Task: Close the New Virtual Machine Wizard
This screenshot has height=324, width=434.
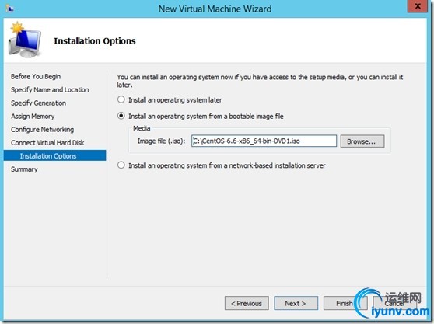Action: click(418, 6)
